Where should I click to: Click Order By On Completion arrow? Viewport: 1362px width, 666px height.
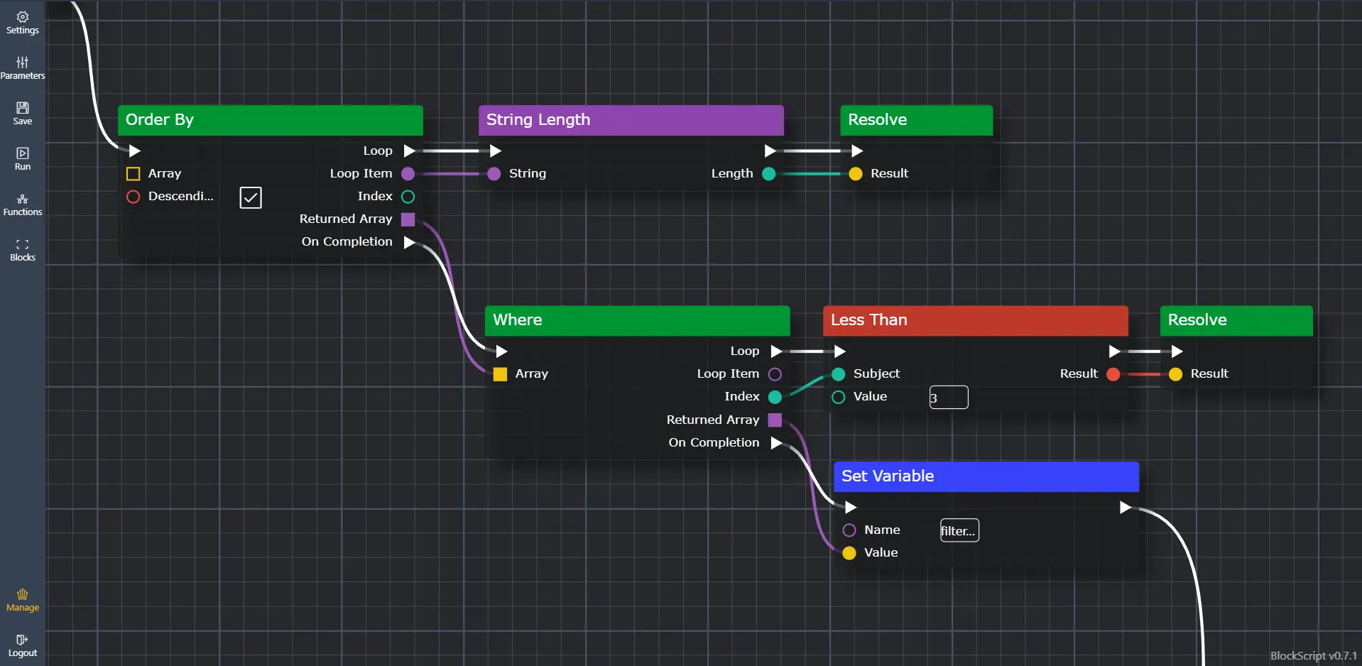coord(409,242)
